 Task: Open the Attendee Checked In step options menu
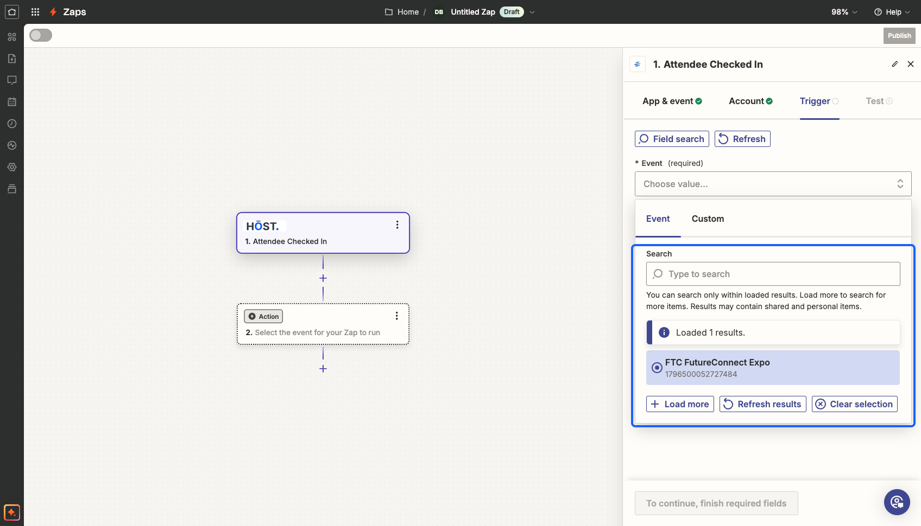click(398, 225)
